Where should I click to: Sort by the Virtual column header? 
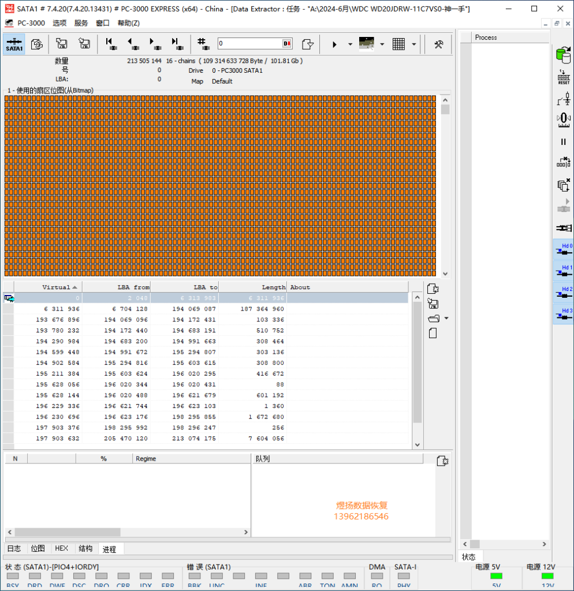point(49,287)
